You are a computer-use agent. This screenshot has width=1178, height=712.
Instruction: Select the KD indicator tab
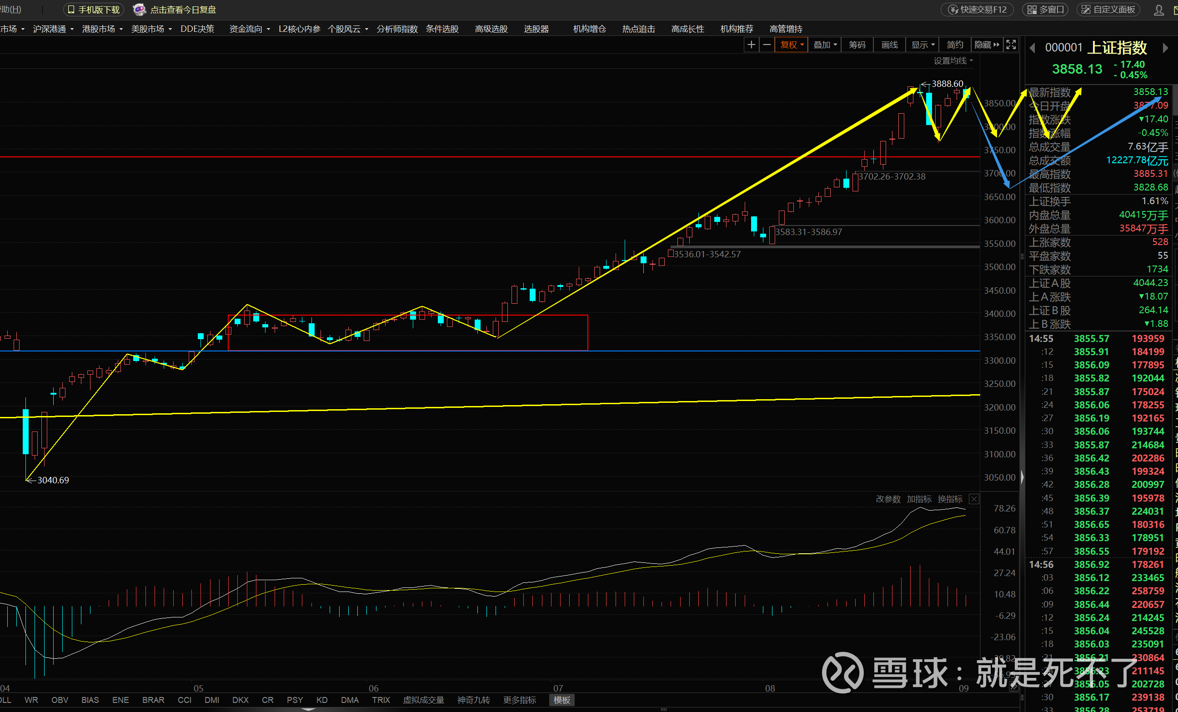point(322,700)
